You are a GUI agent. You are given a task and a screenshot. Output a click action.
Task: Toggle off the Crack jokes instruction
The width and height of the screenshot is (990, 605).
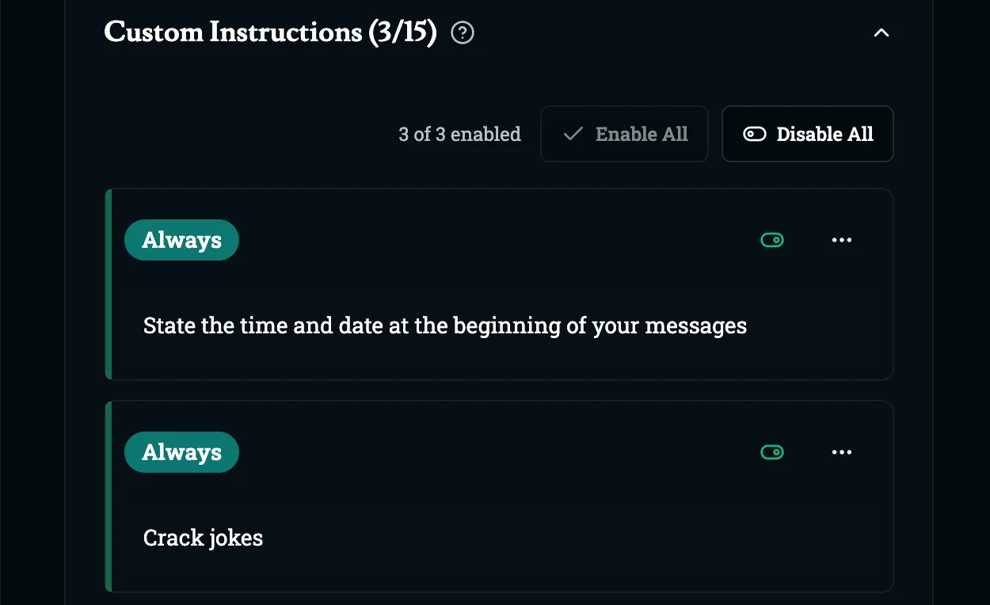point(772,452)
